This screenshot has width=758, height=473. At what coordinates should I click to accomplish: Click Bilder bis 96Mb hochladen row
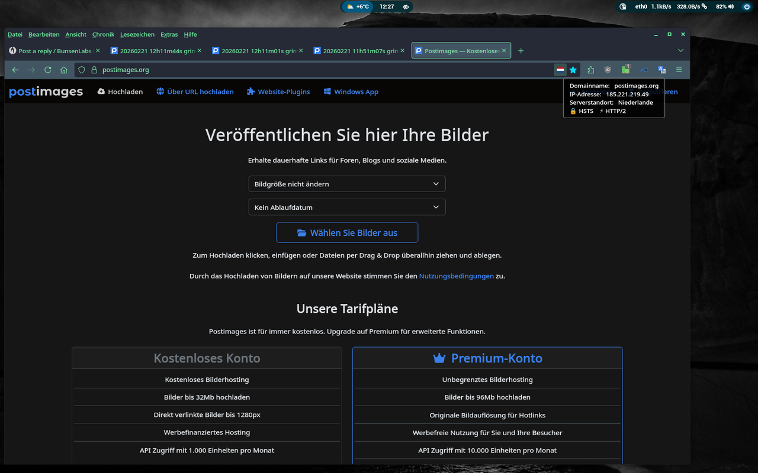coord(487,397)
